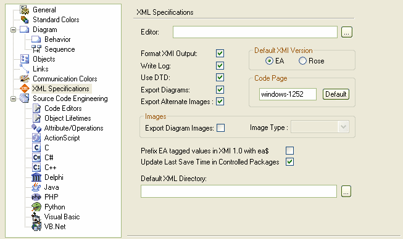The width and height of the screenshot is (403, 239).
Task: Click the Code Editors icon
Action: (36, 108)
